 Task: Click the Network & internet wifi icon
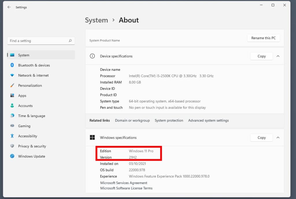coord(12,75)
